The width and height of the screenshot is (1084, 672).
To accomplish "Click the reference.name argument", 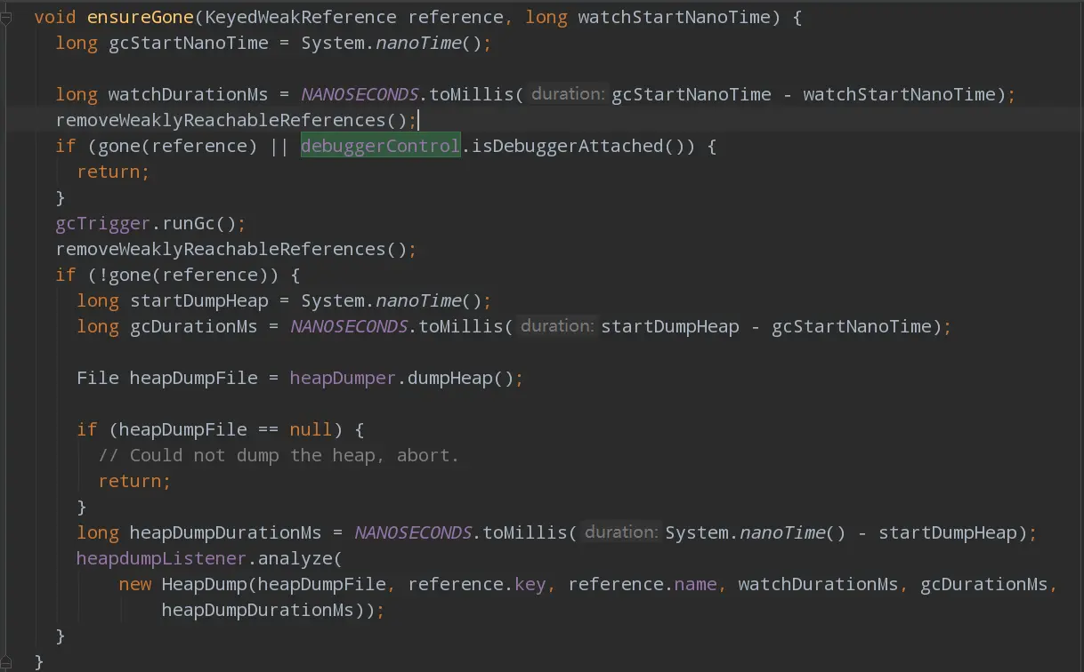I will 643,584.
